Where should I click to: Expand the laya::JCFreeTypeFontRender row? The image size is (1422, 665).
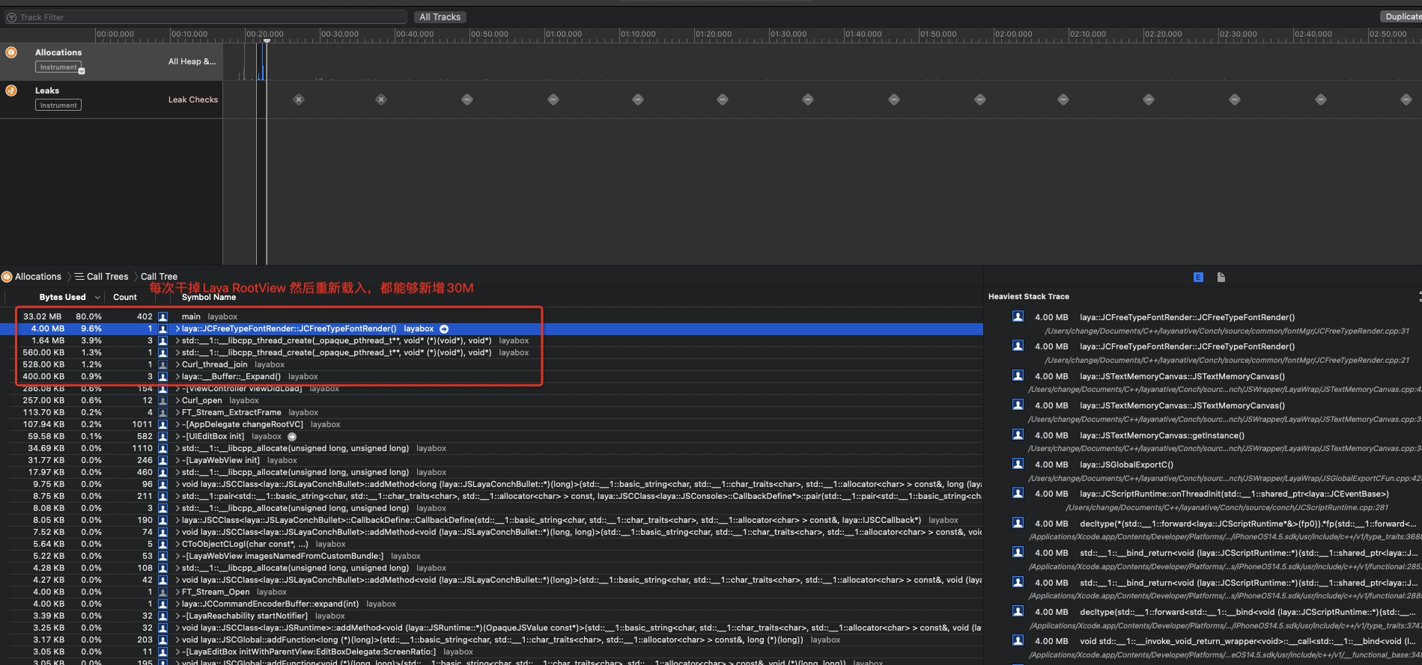(x=177, y=328)
